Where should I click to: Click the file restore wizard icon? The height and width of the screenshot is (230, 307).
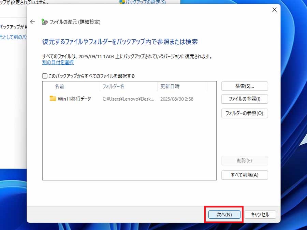point(44,22)
